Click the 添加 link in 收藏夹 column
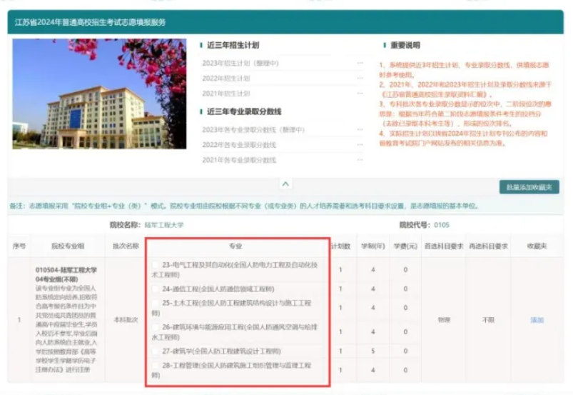This screenshot has width=573, height=395. [537, 320]
